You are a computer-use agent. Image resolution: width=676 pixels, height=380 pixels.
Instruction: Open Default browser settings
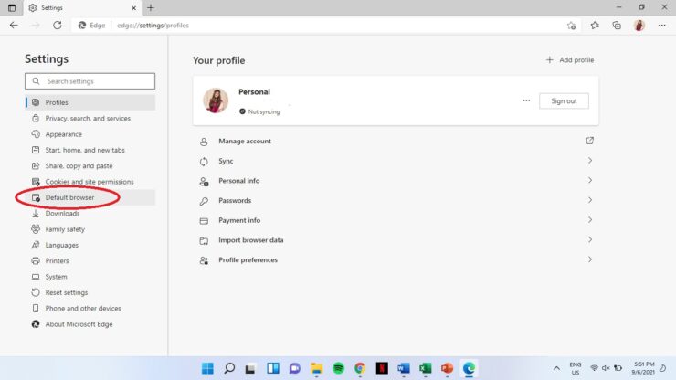point(90,197)
